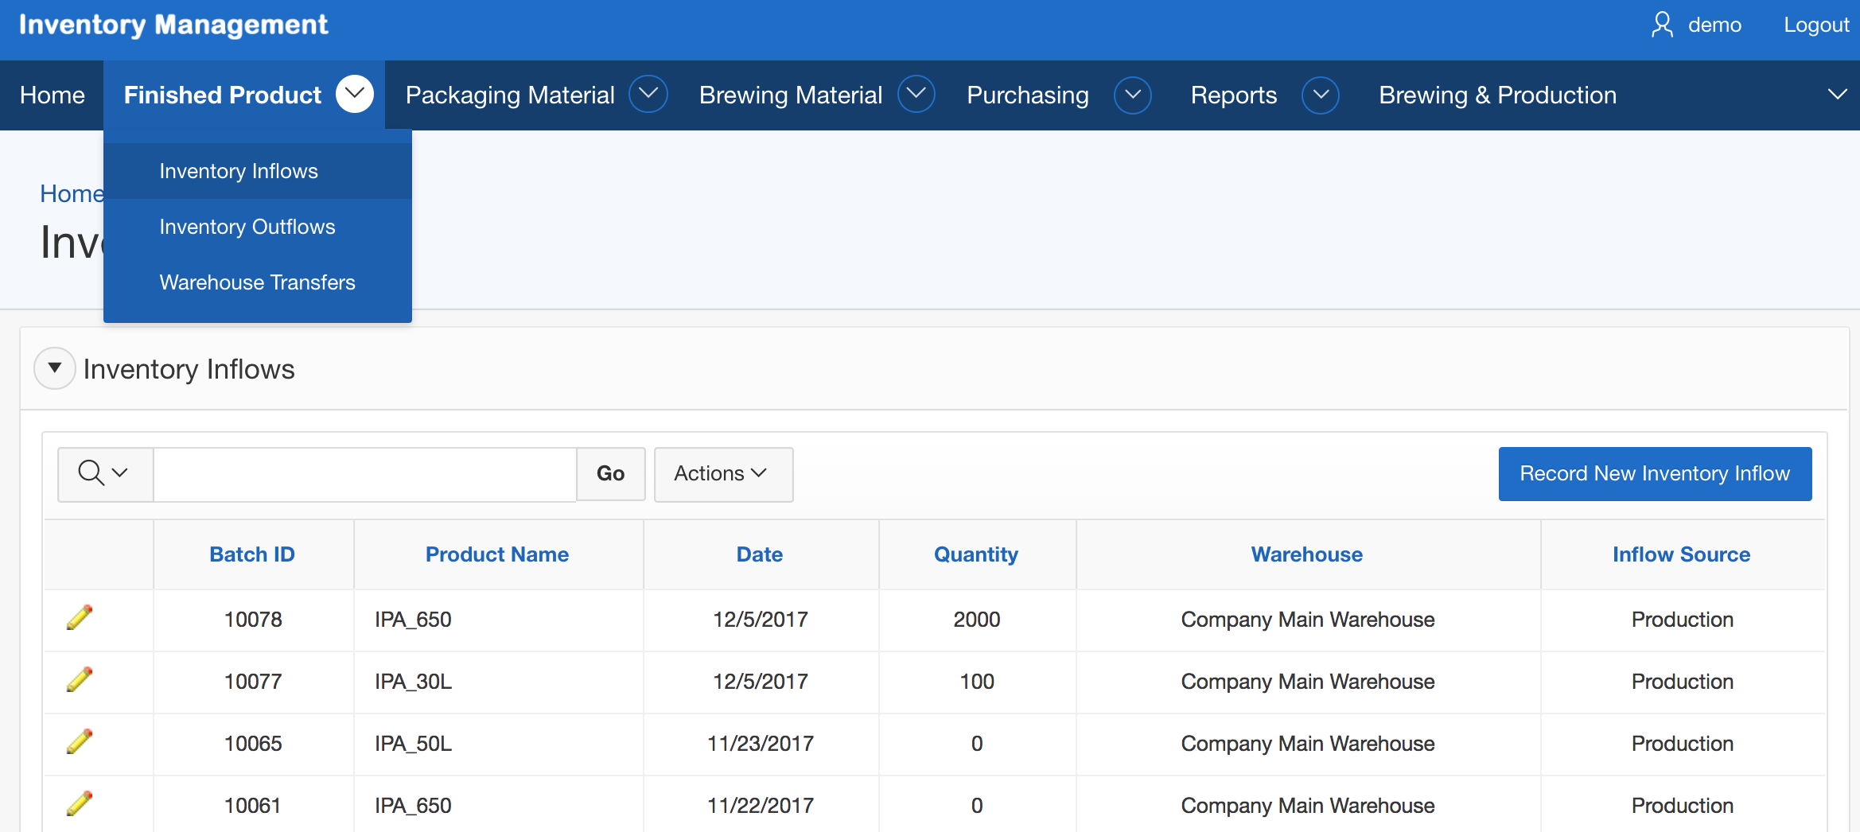Expand the Brewing Material menu chevron
This screenshot has width=1860, height=832.
click(x=916, y=95)
